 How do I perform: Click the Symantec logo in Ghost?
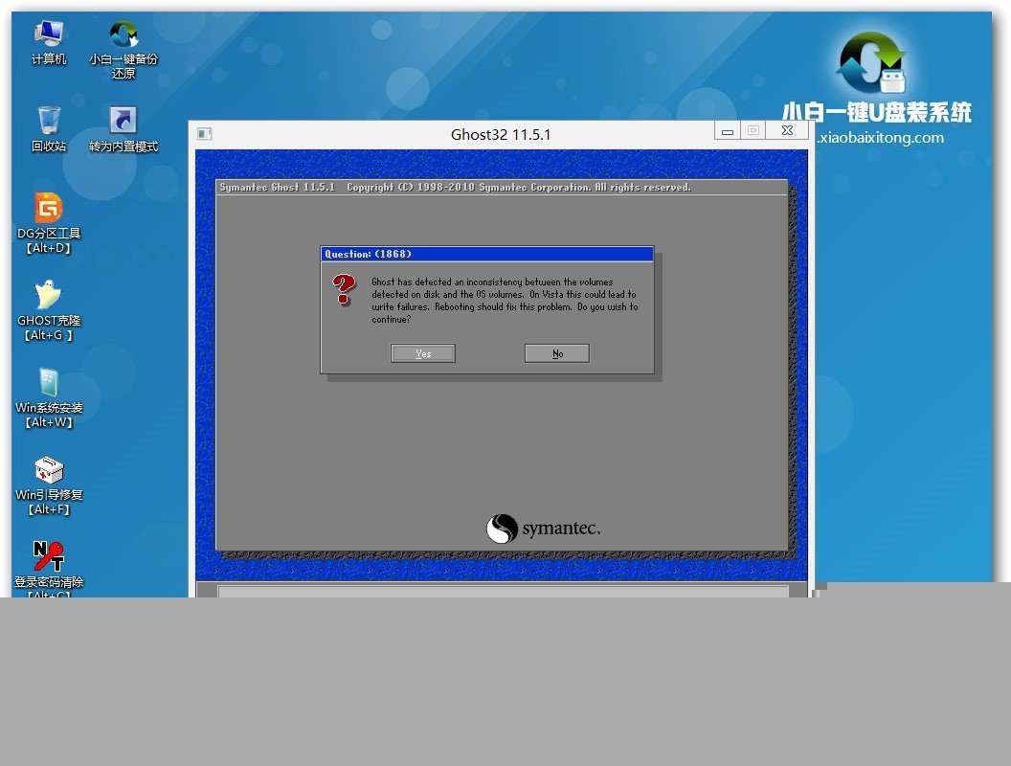(x=542, y=529)
